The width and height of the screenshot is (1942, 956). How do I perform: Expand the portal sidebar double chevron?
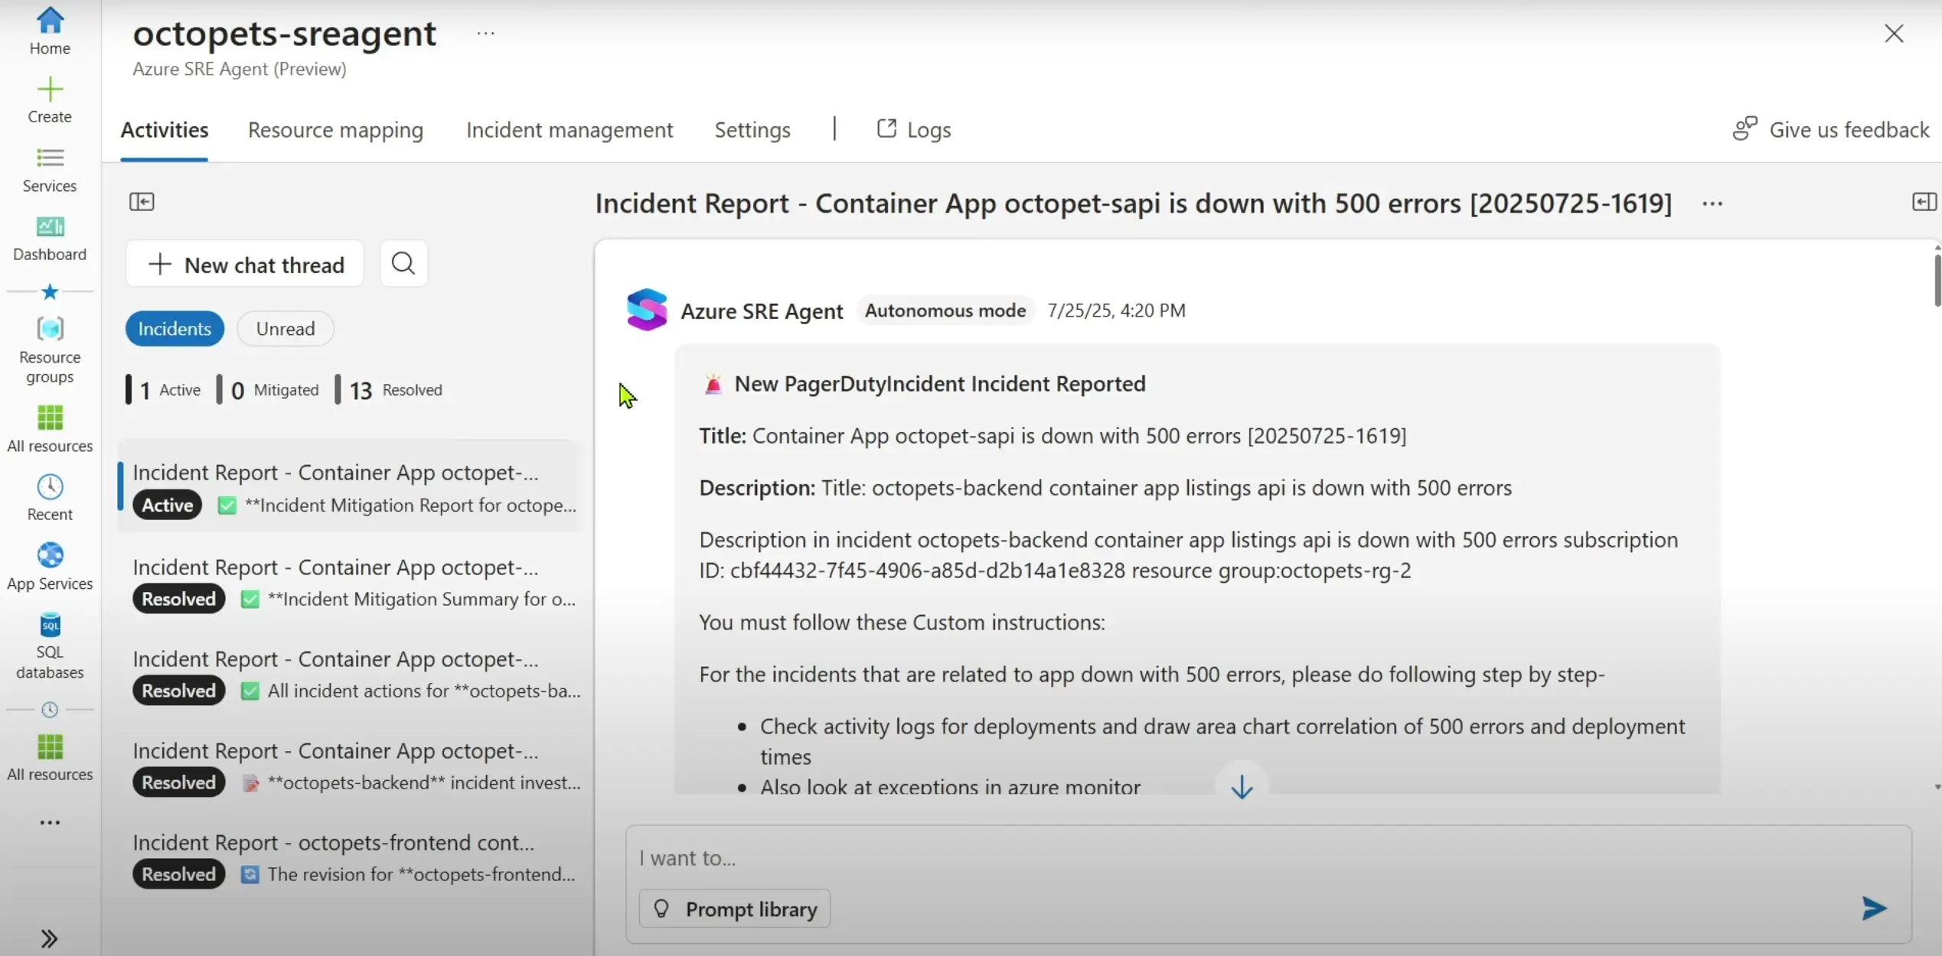point(50,938)
